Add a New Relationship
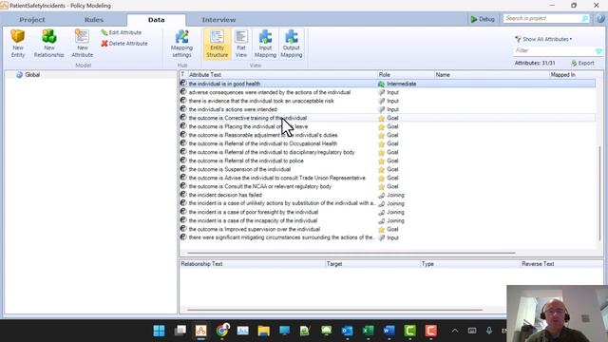The height and width of the screenshot is (342, 608). click(x=48, y=44)
